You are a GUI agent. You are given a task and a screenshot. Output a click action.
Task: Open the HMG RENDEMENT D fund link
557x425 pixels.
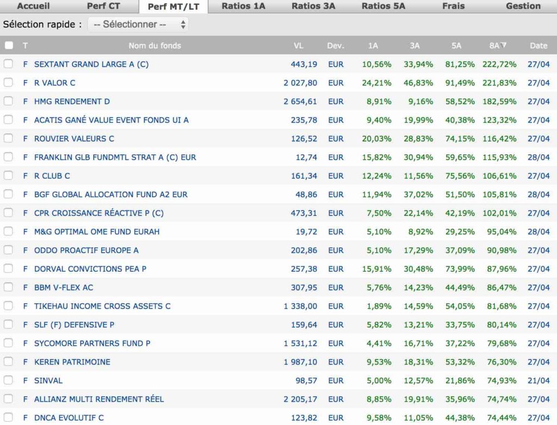click(x=72, y=102)
